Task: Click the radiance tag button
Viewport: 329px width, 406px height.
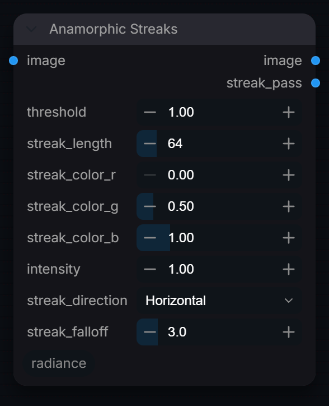Action: [x=59, y=363]
